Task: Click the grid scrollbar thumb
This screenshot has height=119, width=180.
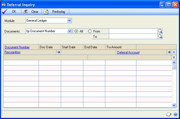Action: (x=174, y=67)
